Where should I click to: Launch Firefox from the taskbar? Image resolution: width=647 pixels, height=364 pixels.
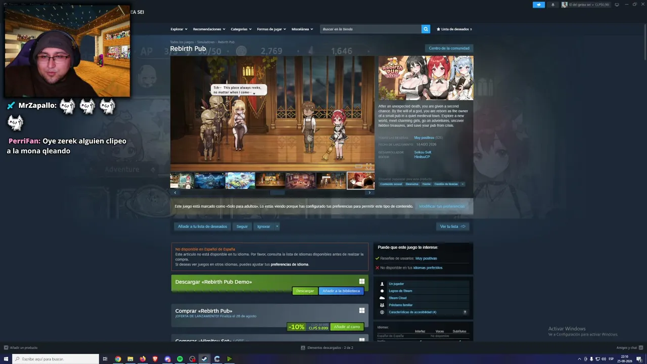pyautogui.click(x=143, y=359)
